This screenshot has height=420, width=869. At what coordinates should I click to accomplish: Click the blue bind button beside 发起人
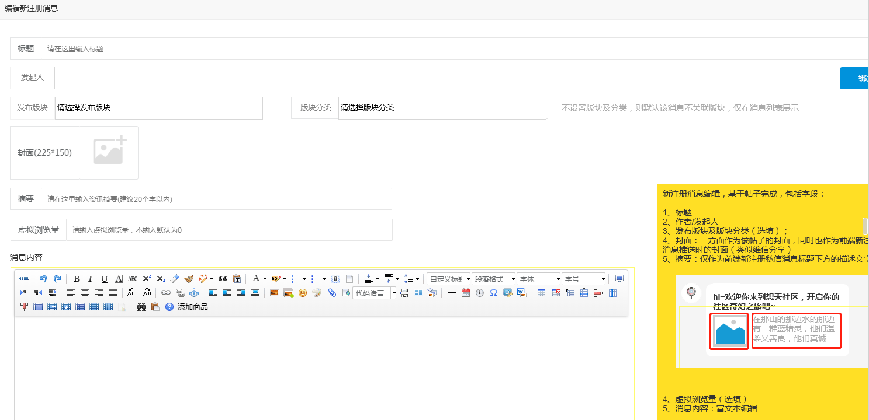(x=854, y=78)
